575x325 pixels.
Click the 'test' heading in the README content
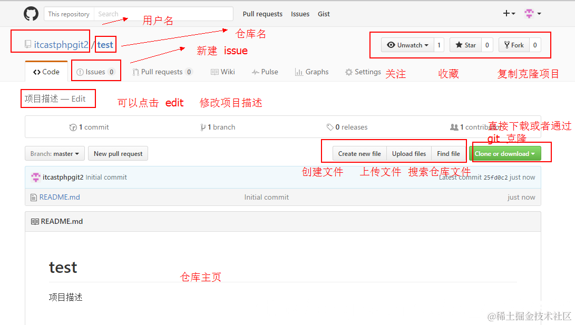coord(63,267)
